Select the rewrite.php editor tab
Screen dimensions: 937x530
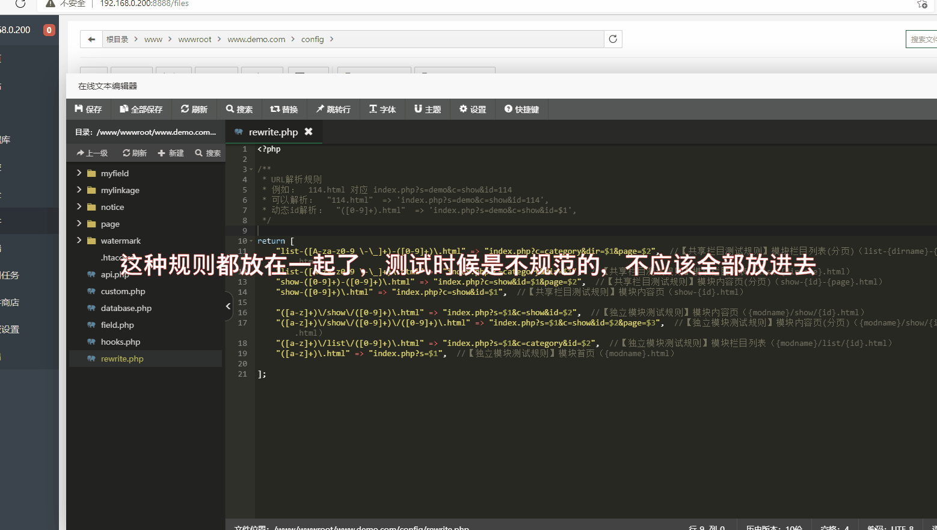pos(274,132)
